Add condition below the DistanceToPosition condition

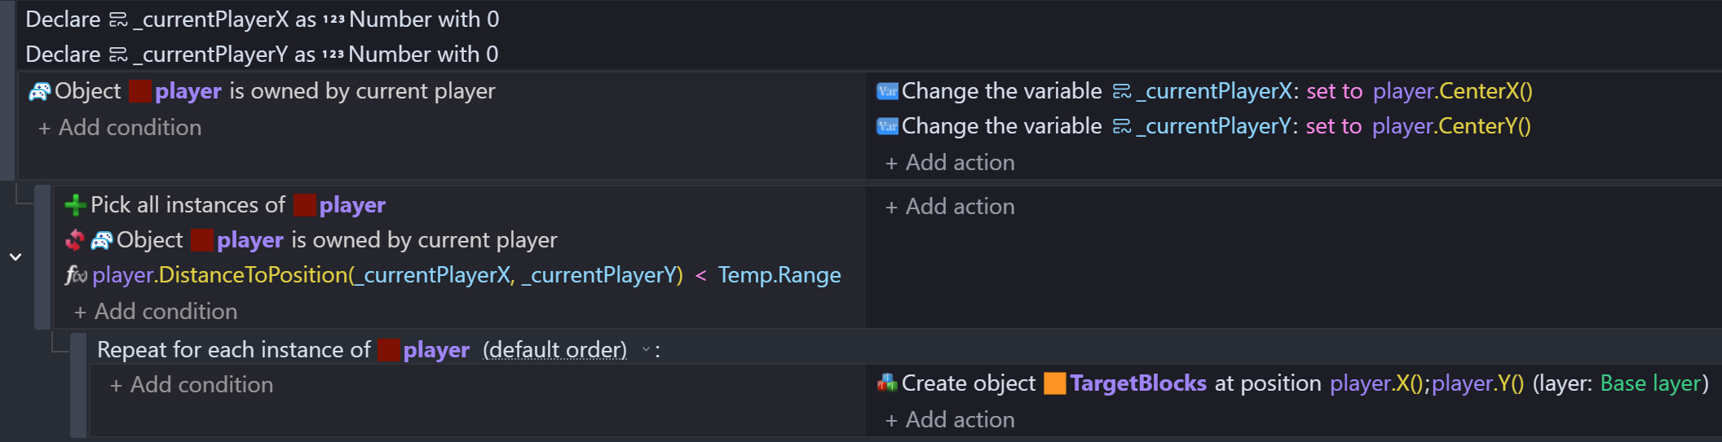pos(156,312)
